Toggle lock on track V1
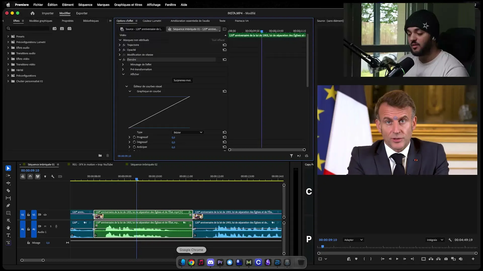 (28, 215)
